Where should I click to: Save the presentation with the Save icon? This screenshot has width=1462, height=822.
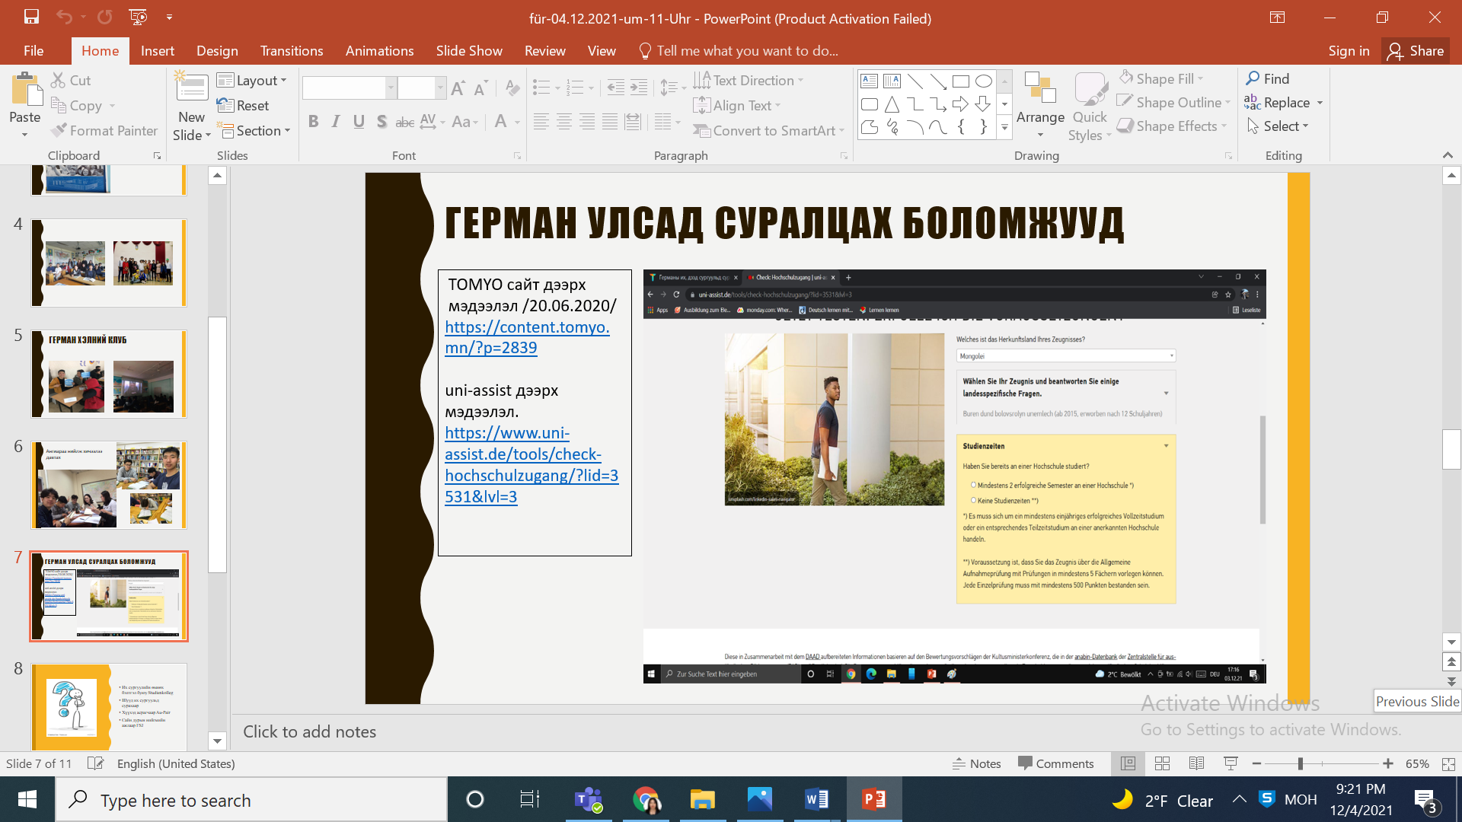pyautogui.click(x=31, y=17)
